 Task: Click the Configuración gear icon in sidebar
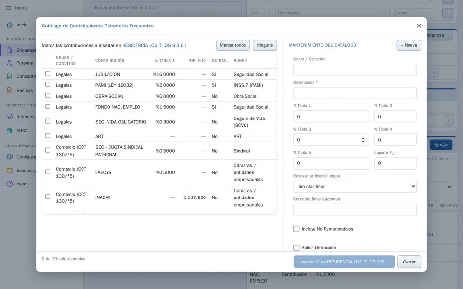click(10, 157)
